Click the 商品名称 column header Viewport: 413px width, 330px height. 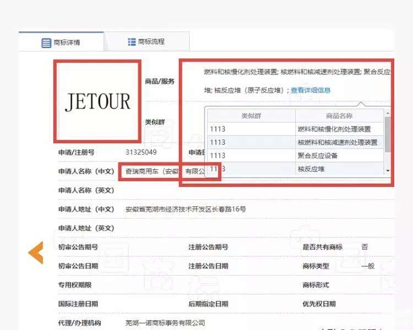(x=339, y=116)
